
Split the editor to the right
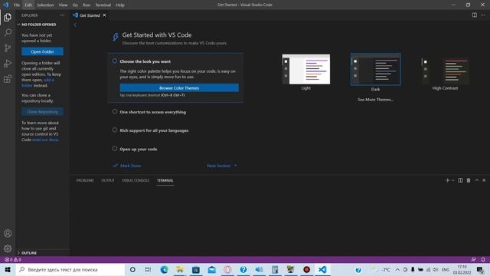pyautogui.click(x=475, y=15)
